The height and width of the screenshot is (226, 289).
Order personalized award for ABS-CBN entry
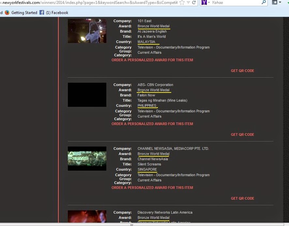pyautogui.click(x=152, y=124)
